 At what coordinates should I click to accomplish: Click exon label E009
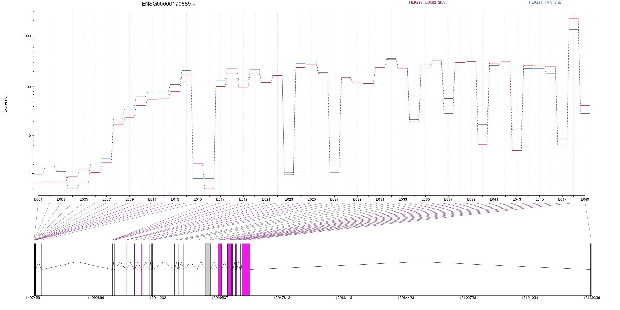tap(129, 199)
